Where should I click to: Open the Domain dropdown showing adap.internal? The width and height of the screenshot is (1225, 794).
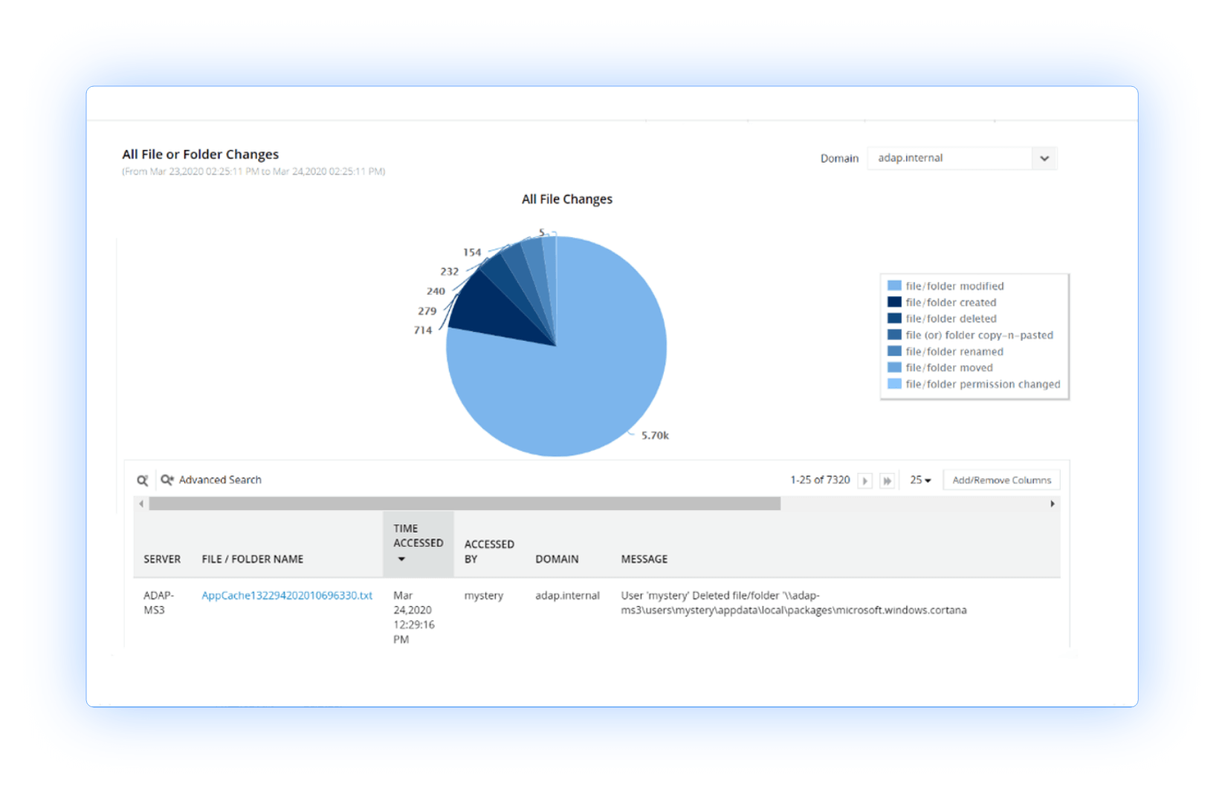pyautogui.click(x=962, y=157)
